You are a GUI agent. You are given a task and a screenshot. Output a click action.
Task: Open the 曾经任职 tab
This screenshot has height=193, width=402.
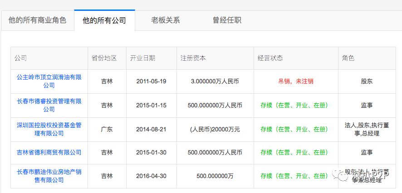point(227,20)
